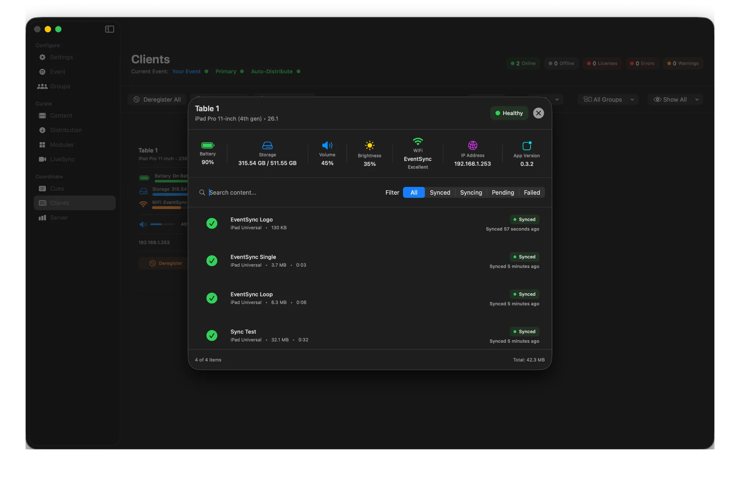Open the Show All dropdown

pyautogui.click(x=675, y=99)
